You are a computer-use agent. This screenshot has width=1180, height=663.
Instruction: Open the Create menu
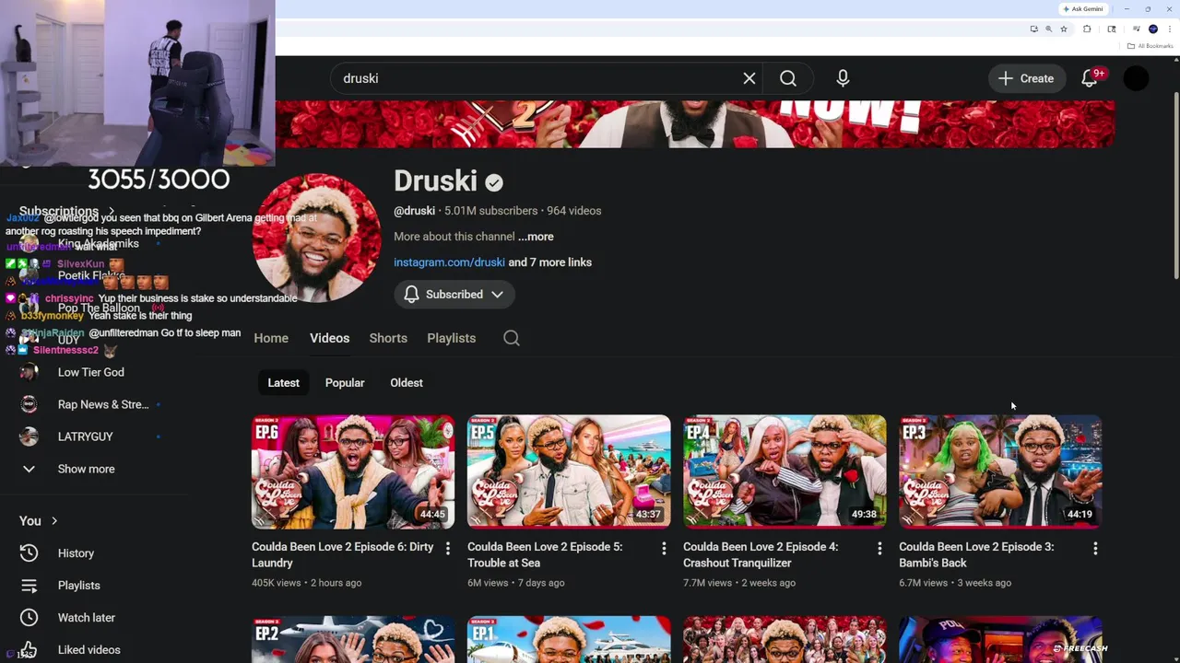[1027, 78]
